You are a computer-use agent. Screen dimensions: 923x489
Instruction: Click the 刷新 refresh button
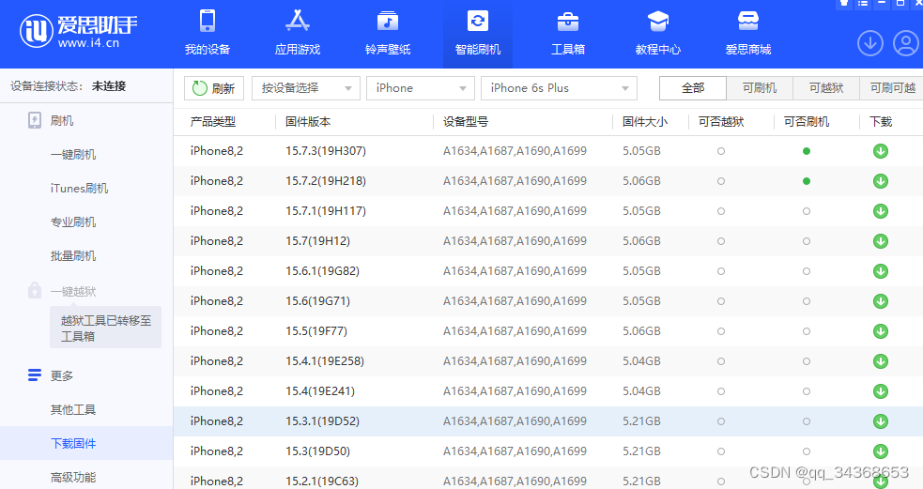coord(214,88)
